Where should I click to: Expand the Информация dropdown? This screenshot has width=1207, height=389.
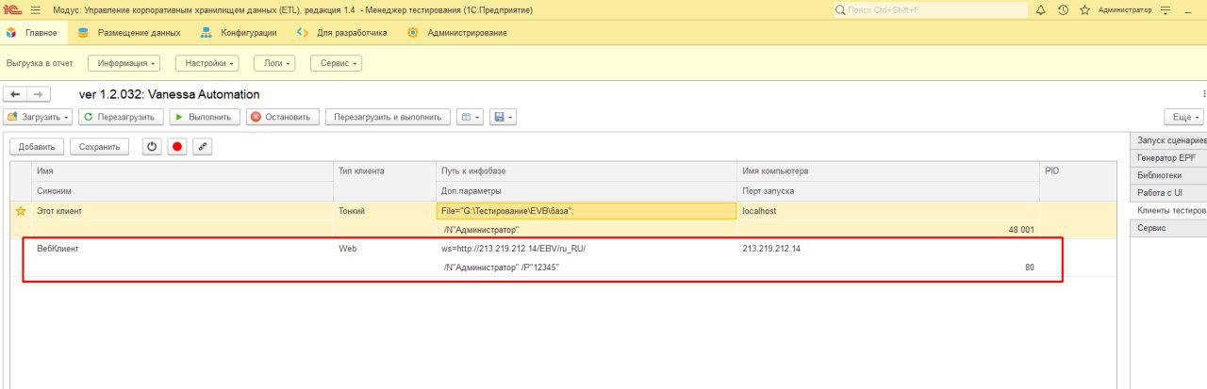click(124, 63)
